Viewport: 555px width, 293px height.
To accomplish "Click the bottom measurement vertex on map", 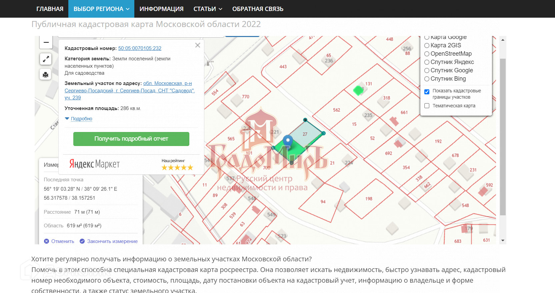I will click(292, 163).
